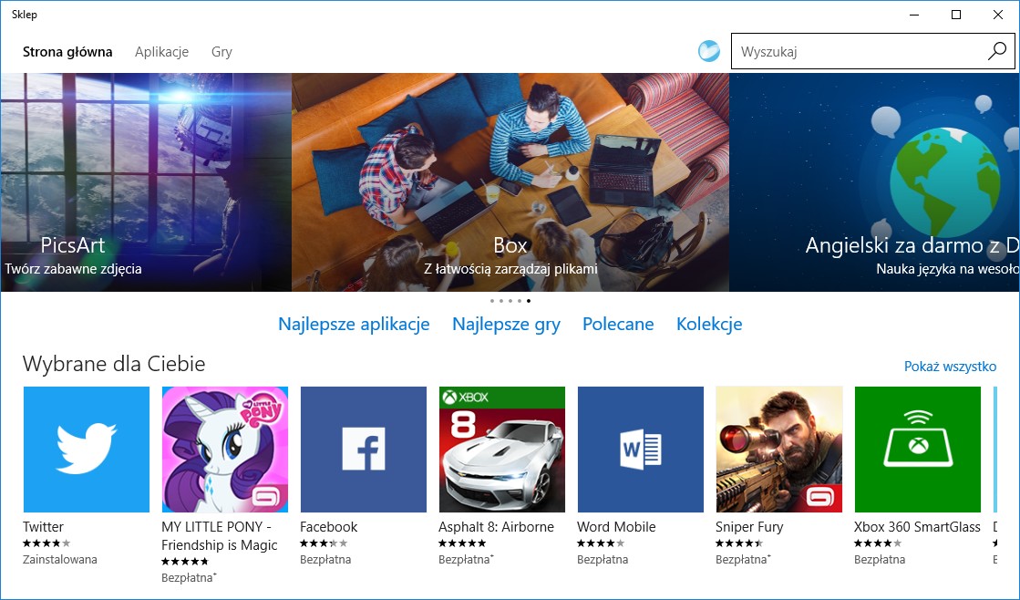
Task: Click the Twitter app name
Action: (x=44, y=527)
